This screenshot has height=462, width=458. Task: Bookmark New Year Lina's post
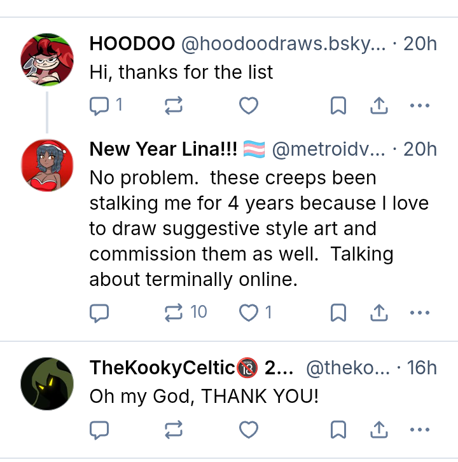point(338,312)
